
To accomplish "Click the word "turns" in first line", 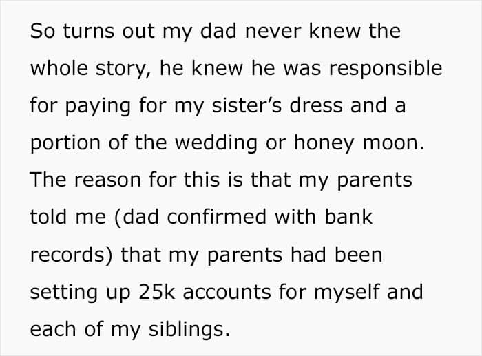I will (84, 32).
